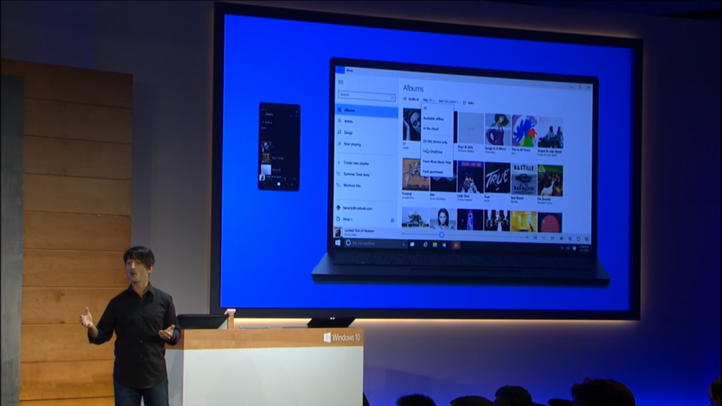722x406 pixels.
Task: Click Cortana Ask me anything box
Action: [377, 244]
